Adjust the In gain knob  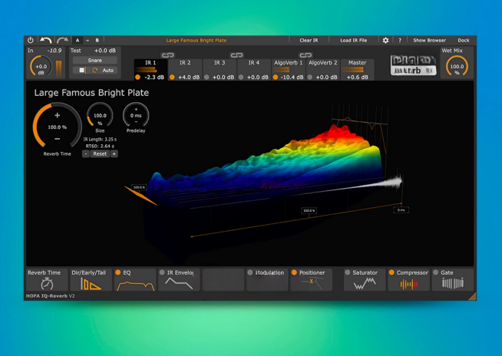[x=41, y=67]
